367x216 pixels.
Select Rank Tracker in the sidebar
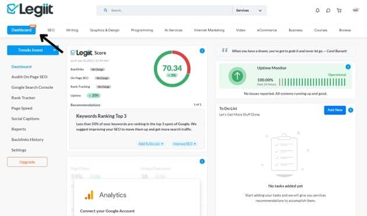pos(23,97)
